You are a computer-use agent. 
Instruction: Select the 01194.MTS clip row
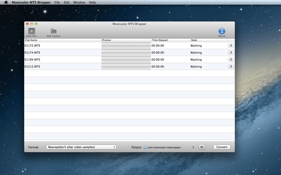[129, 59]
